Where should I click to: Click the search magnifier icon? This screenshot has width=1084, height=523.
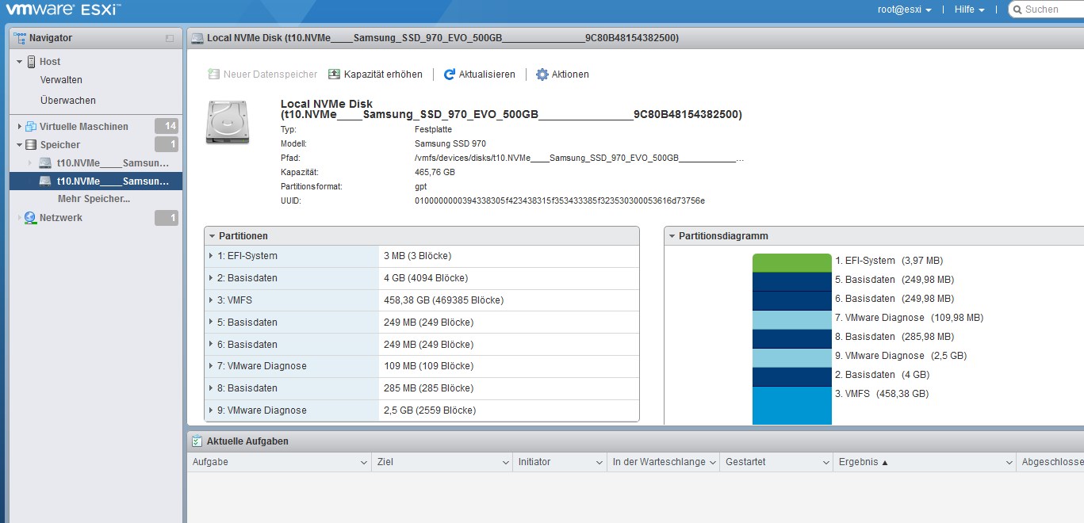pos(1017,10)
